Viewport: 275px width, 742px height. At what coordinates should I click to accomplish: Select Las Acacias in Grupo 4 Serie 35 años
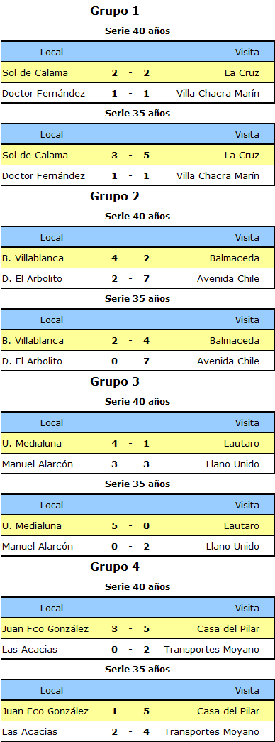click(29, 731)
